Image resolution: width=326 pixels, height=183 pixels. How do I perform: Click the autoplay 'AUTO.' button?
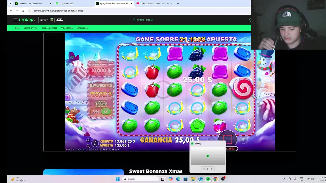tap(231, 148)
